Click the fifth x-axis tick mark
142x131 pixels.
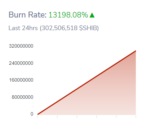[x=116, y=116]
